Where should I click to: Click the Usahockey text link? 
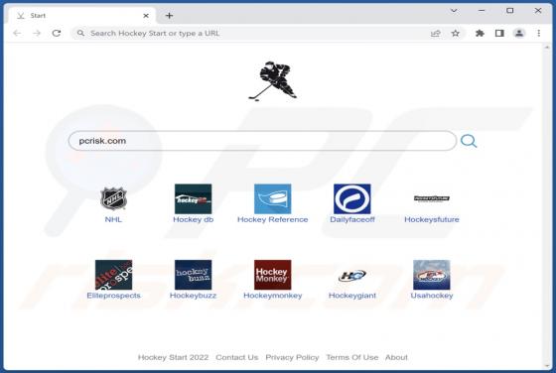(432, 296)
